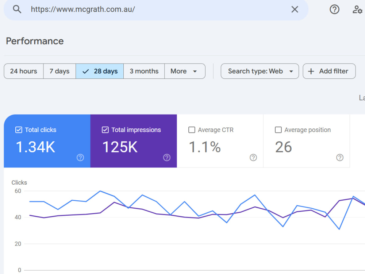Enable the Average CTR checkbox

192,130
